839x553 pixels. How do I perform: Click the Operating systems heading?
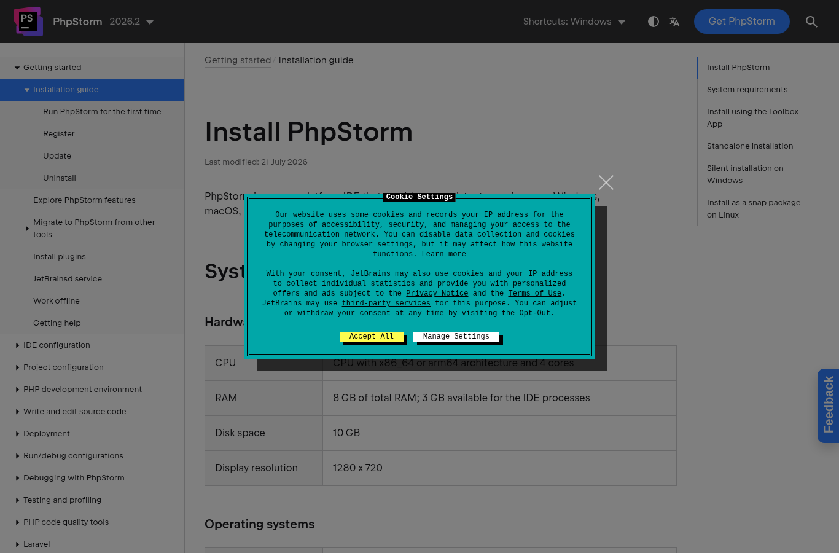click(x=260, y=524)
